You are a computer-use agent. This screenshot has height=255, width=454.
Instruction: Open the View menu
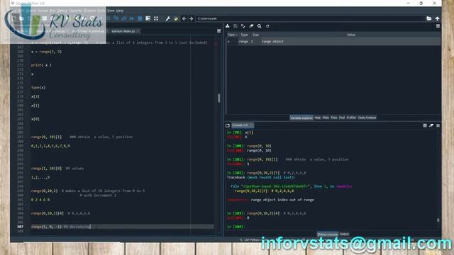[111, 11]
